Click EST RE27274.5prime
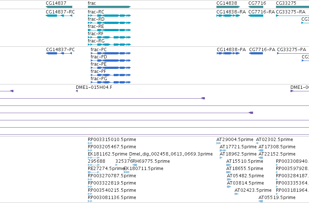The width and height of the screenshot is (309, 203). [x=94, y=172]
